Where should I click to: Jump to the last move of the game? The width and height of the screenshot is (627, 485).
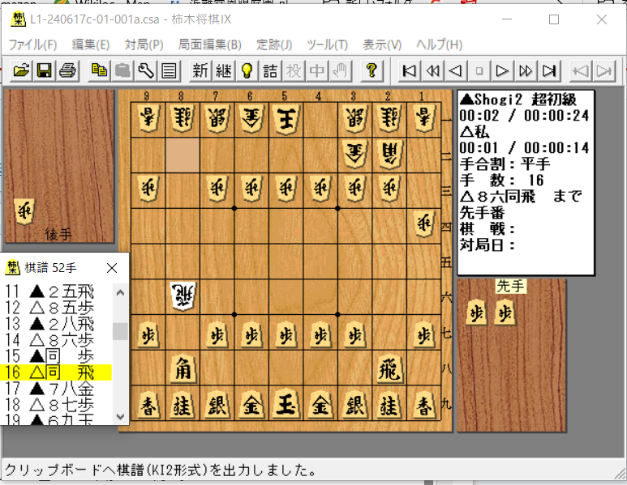point(549,70)
